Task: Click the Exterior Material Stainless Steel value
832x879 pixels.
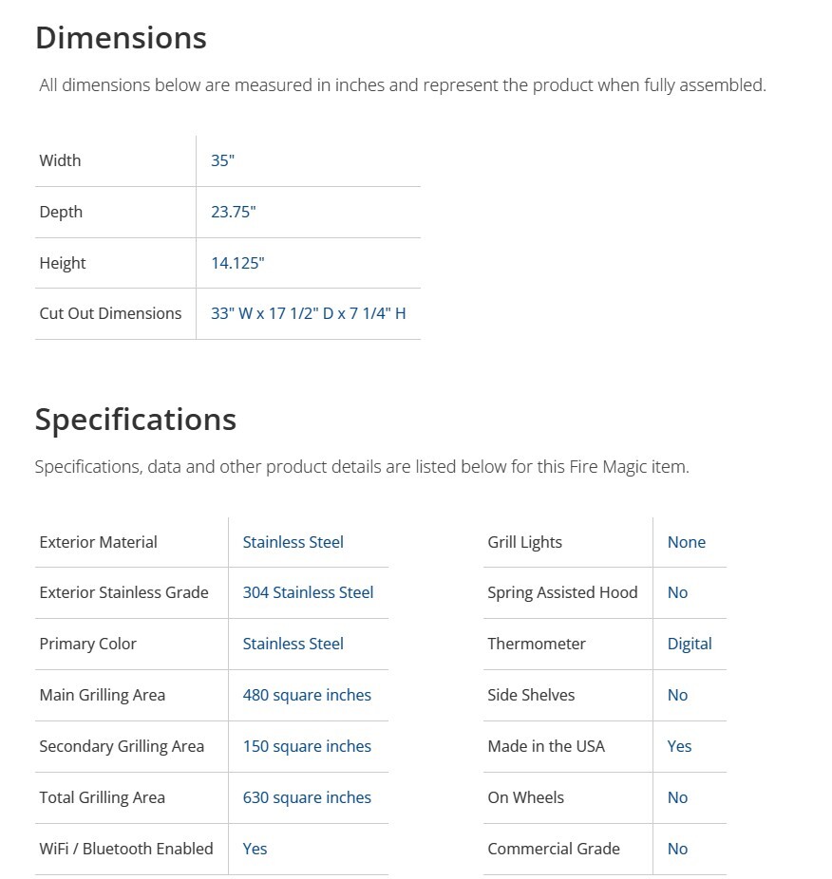Action: click(293, 542)
